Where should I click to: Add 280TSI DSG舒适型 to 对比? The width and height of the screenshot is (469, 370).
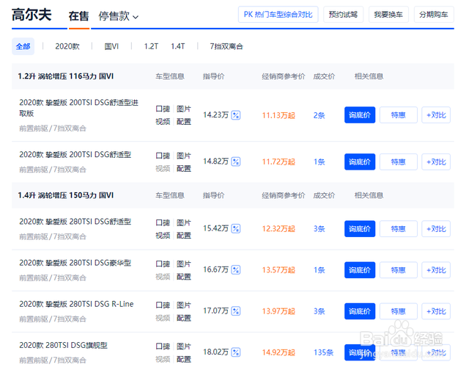point(436,229)
